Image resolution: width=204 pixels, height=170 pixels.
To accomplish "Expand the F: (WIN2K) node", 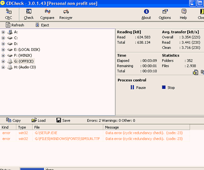I will tap(3, 55).
